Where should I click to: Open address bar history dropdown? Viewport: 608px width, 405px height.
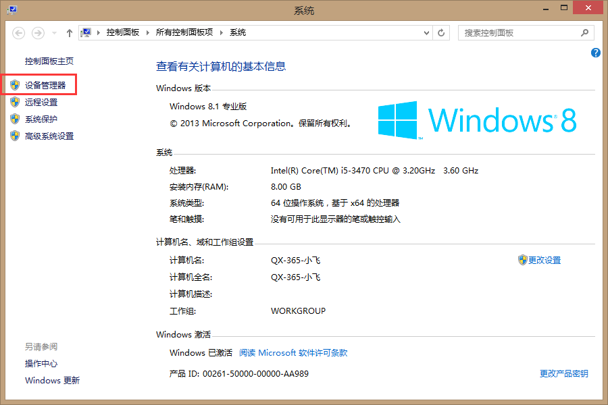pos(426,33)
